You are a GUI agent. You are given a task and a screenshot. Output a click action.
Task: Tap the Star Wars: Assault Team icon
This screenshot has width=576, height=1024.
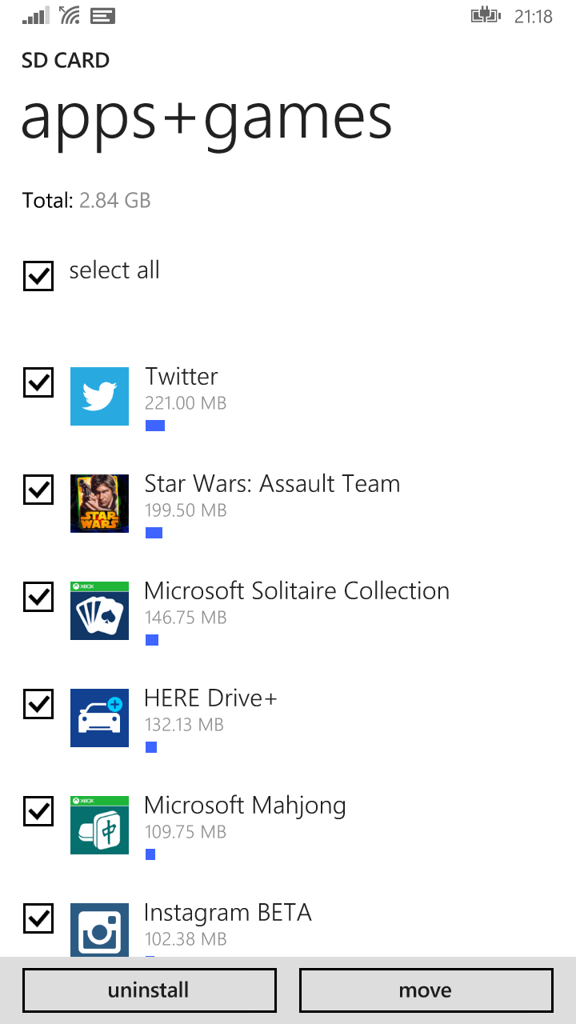tap(99, 503)
